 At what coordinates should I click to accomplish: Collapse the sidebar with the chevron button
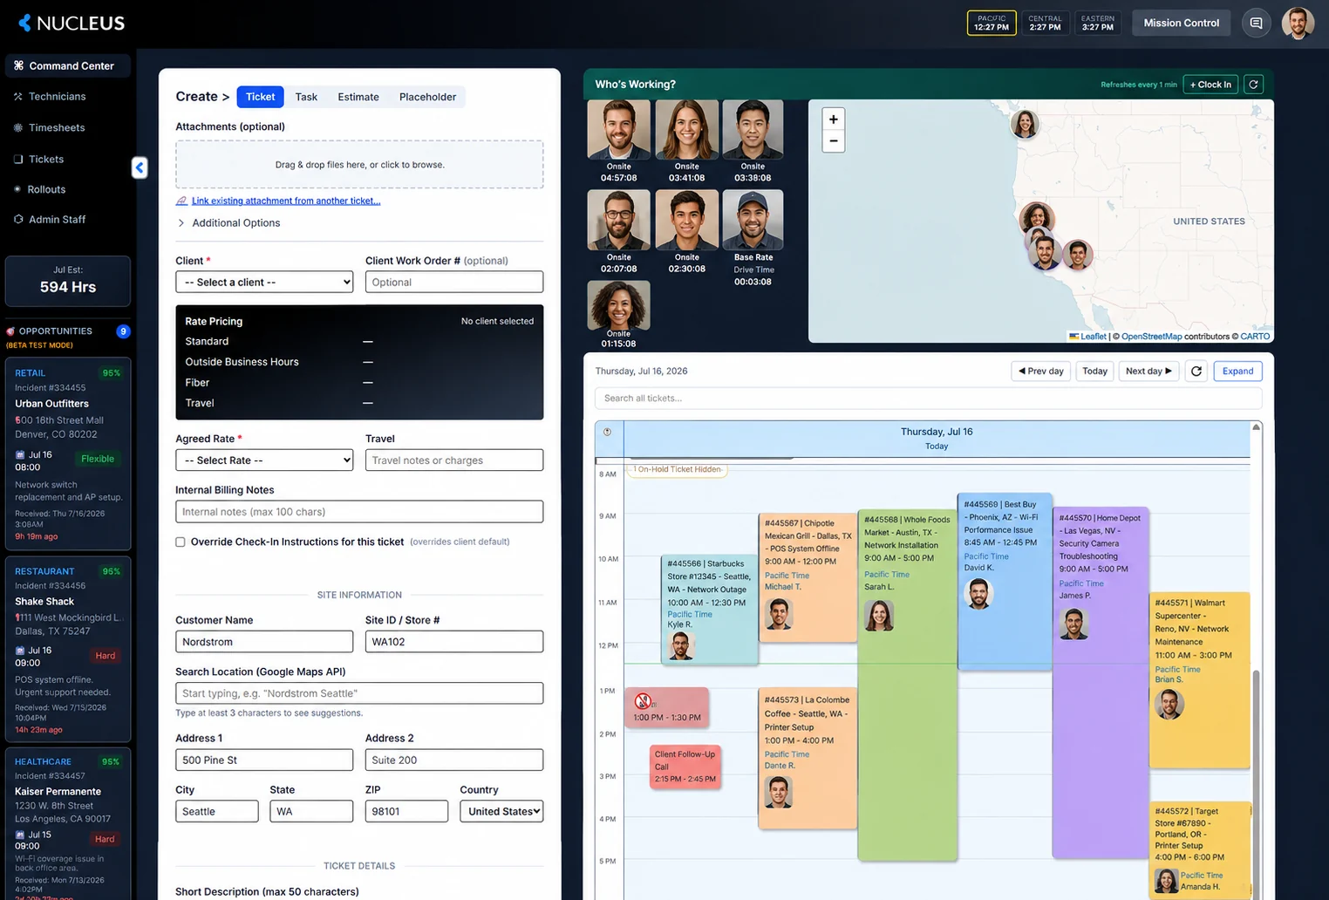(x=140, y=167)
